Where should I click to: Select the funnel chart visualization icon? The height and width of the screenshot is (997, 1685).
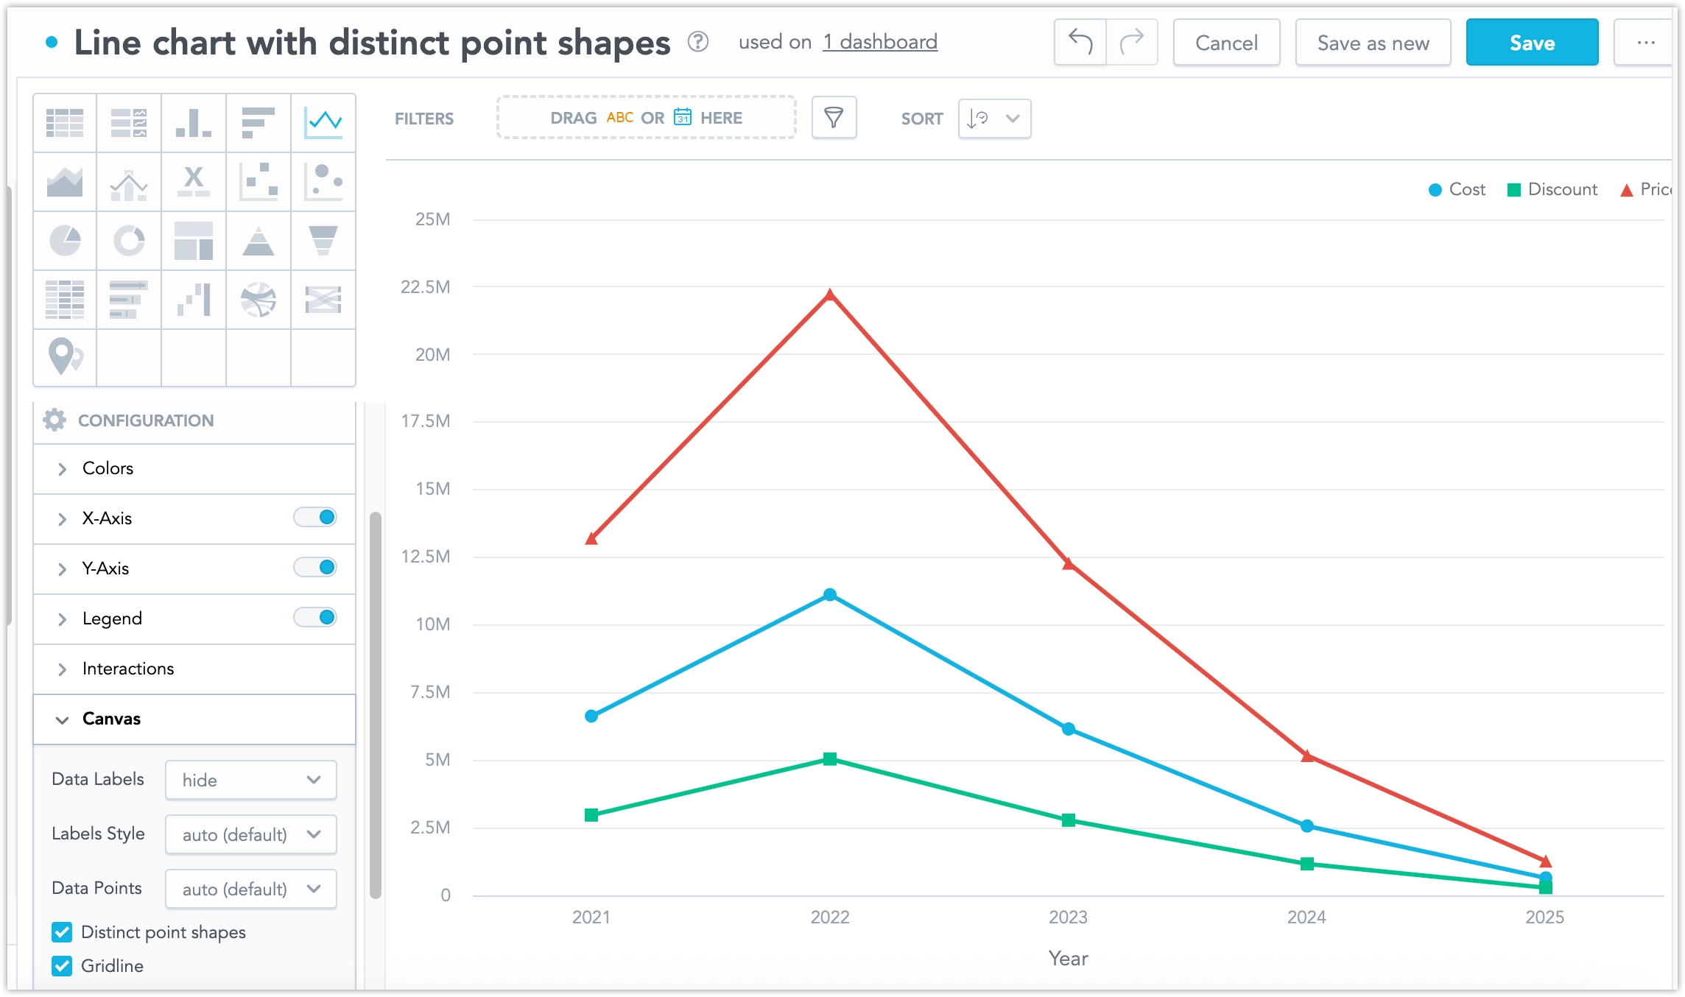coord(323,241)
